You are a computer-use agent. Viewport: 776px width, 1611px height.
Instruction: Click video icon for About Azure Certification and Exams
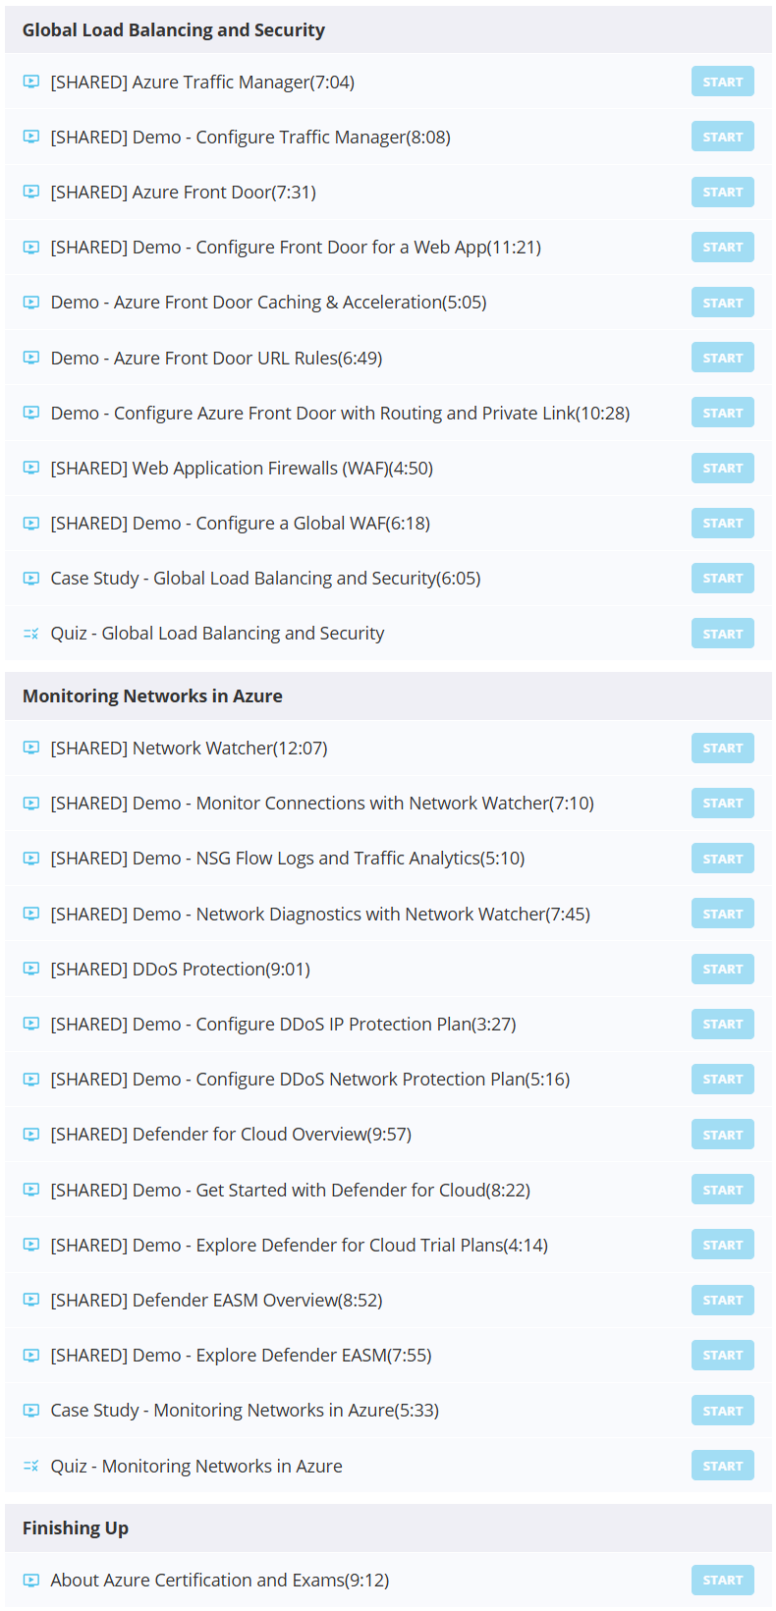(31, 1580)
